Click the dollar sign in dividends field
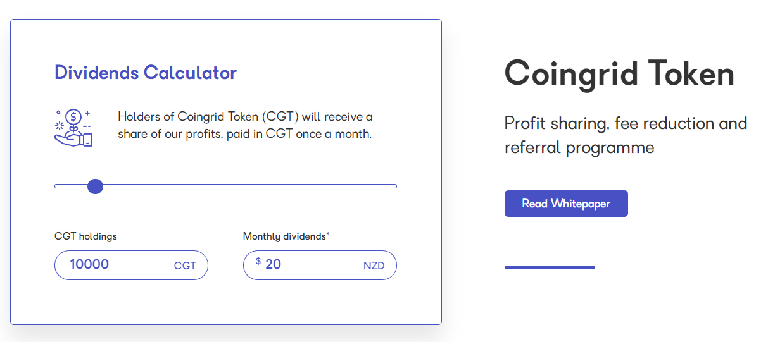The width and height of the screenshot is (768, 342). [258, 261]
